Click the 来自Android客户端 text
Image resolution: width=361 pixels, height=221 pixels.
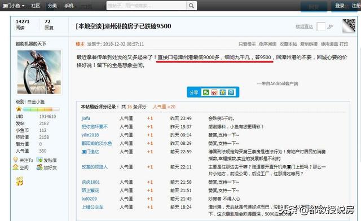[278, 83]
